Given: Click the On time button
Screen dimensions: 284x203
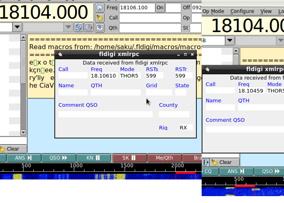Looking at the screenshot, I should (x=160, y=8).
